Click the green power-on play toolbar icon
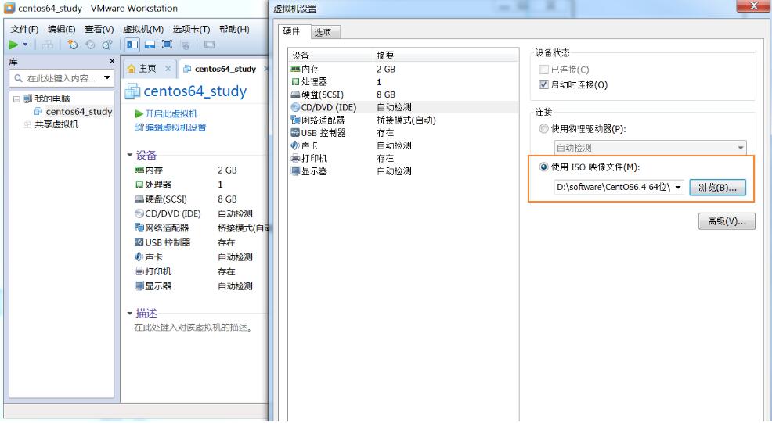772x423 pixels. [x=13, y=45]
